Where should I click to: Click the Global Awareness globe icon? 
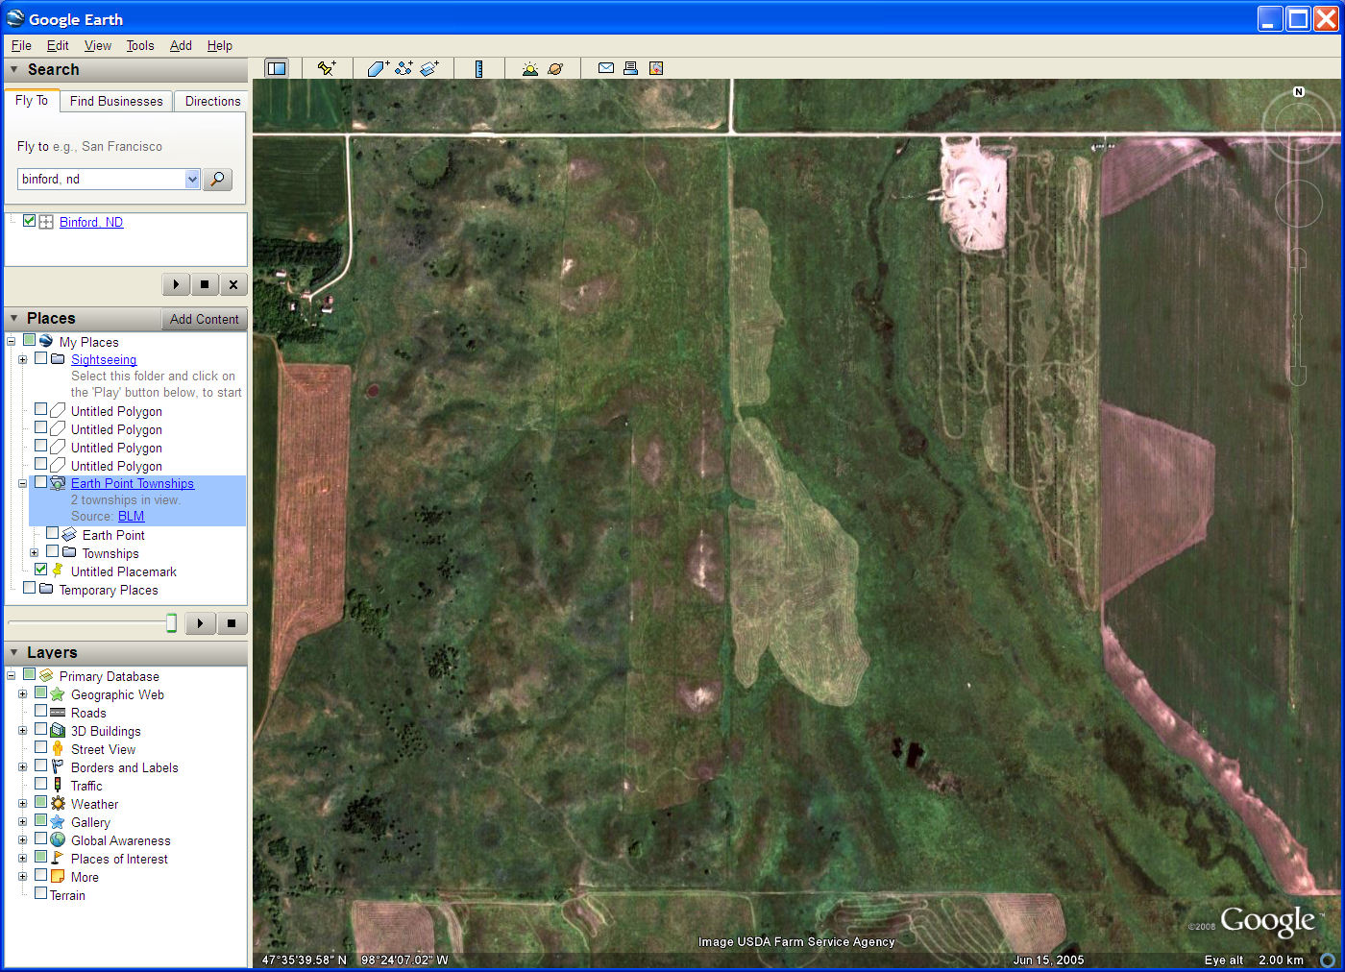58,840
